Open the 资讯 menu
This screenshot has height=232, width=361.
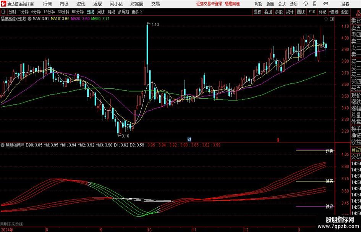point(81,4)
